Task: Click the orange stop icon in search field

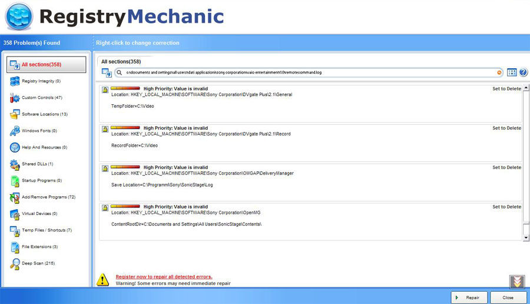Action: [x=499, y=72]
